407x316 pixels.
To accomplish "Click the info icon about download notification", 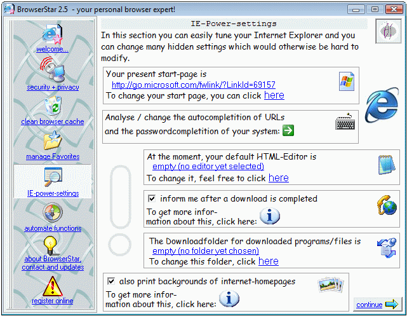I will 270,216.
